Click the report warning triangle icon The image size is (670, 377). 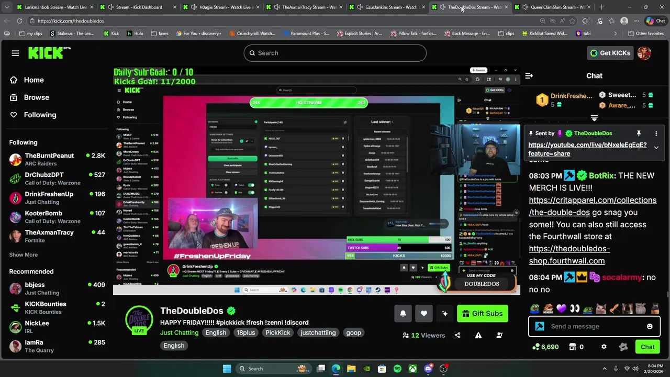(478, 336)
